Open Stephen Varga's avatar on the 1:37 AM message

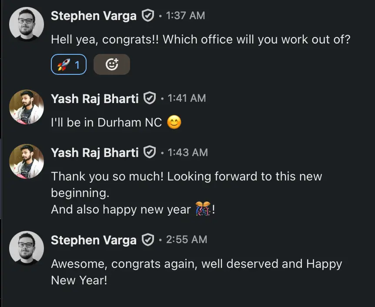[27, 24]
